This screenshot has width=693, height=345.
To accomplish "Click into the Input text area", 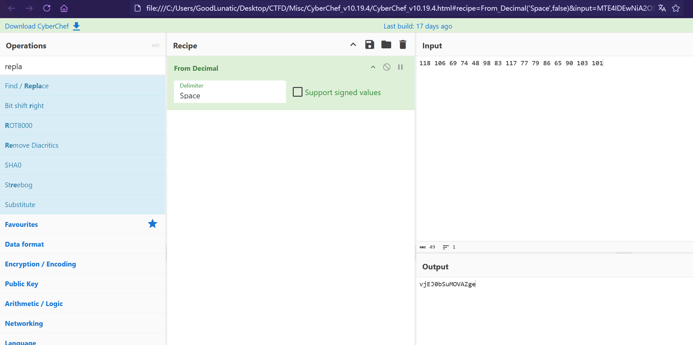I will [x=554, y=149].
